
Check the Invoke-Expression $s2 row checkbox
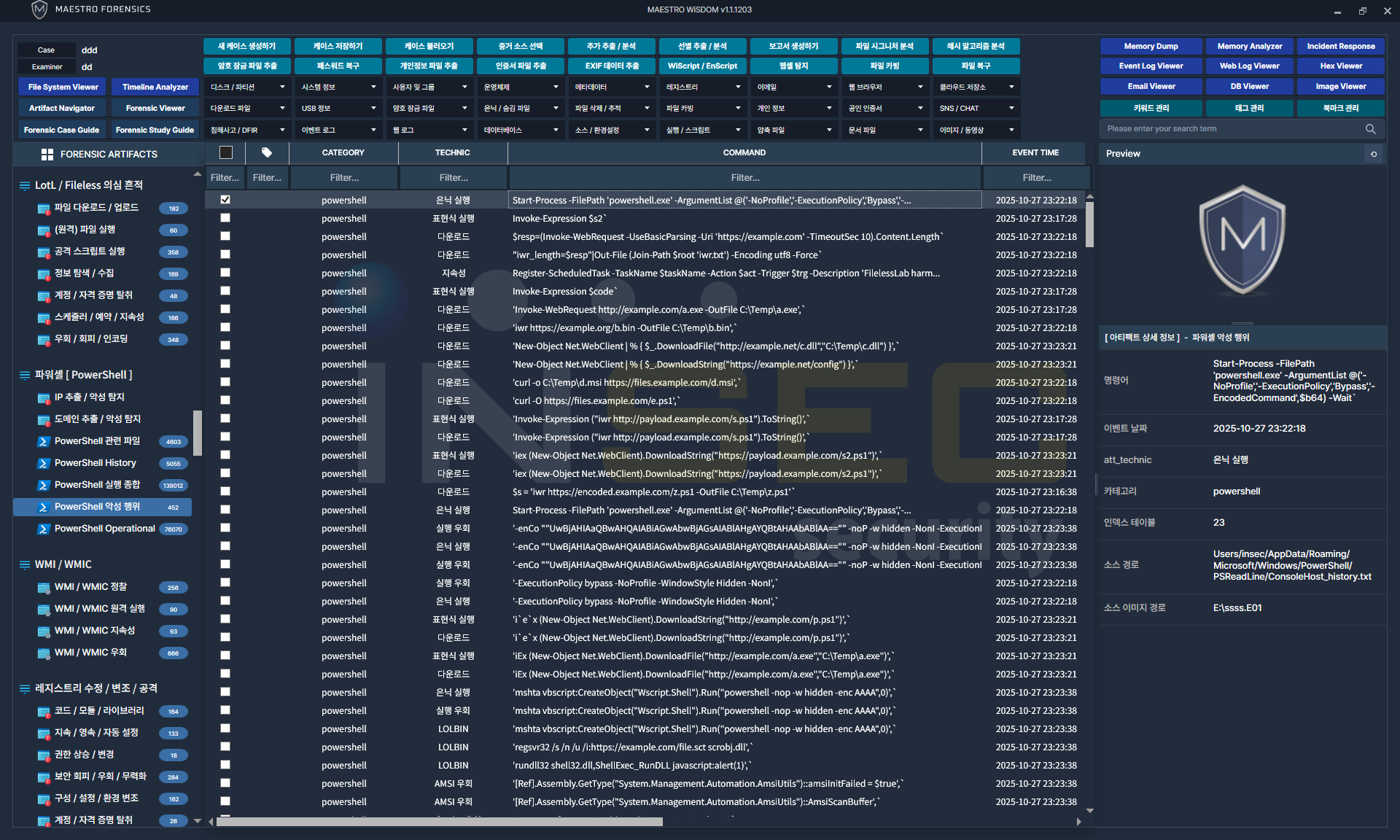225,218
